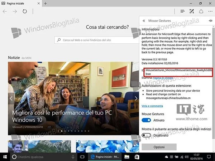Image resolution: width=215 pixels, height=161 pixels.
Task: Open the blue flowers news thumbnail
Action: [x=107, y=146]
